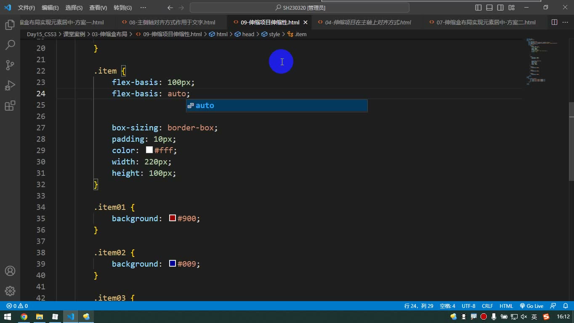This screenshot has height=323, width=574.
Task: Go back with the left arrow
Action: pyautogui.click(x=170, y=8)
